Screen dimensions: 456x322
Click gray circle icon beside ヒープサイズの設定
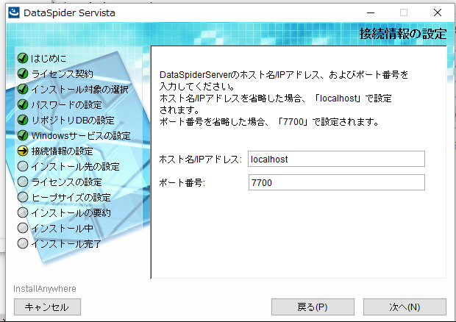pos(23,197)
